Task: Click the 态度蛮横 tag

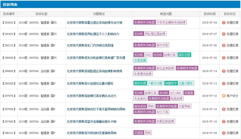Action: click(140, 60)
